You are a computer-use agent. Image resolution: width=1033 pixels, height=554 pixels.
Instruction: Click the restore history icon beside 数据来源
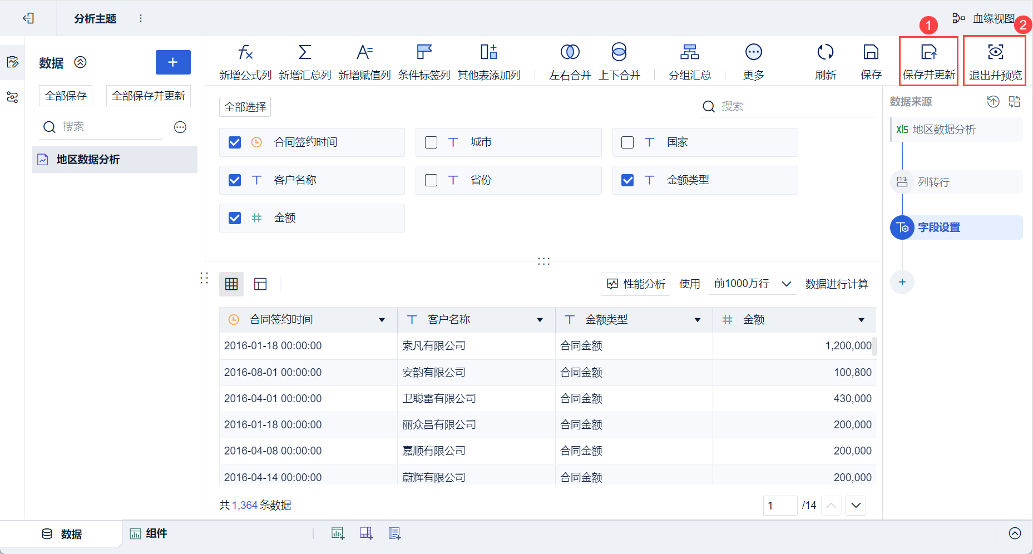click(994, 101)
